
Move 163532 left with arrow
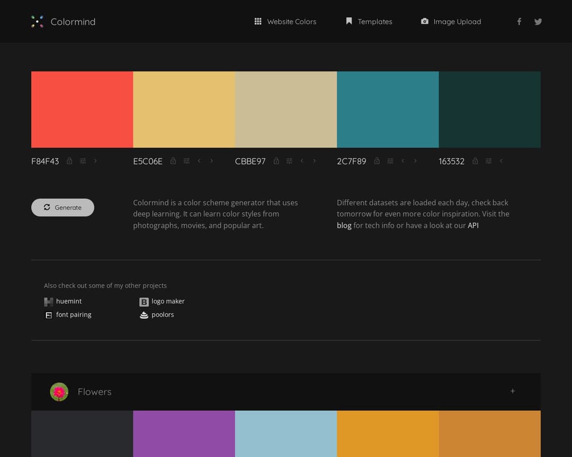(501, 161)
